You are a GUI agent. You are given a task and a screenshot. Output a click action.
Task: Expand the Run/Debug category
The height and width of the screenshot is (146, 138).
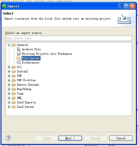9,89
